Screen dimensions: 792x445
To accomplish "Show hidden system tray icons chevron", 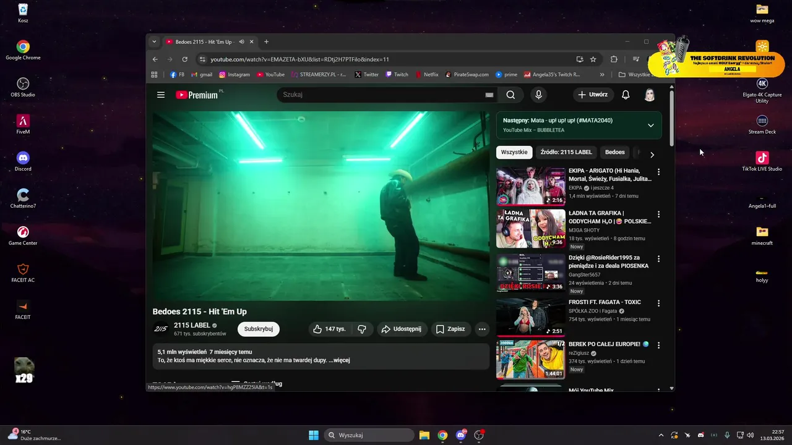I will coord(661,435).
